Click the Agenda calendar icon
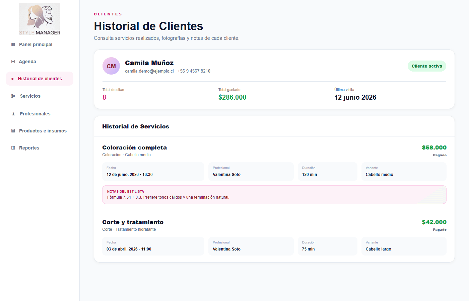The width and height of the screenshot is (469, 301). (13, 62)
